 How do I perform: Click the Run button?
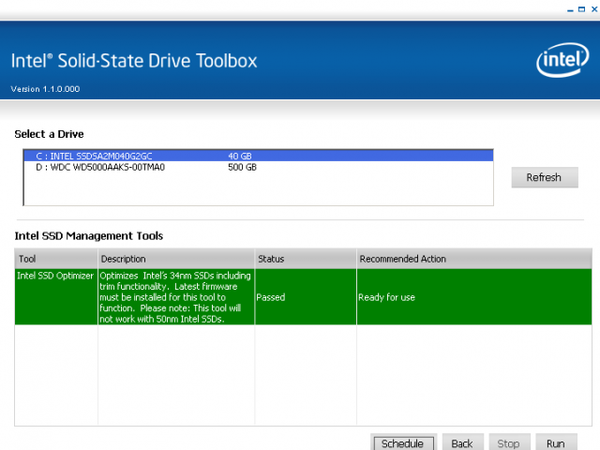(556, 443)
